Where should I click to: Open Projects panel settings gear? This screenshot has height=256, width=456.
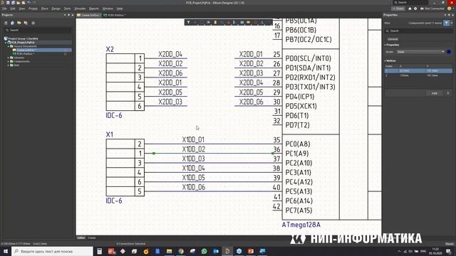click(x=33, y=23)
